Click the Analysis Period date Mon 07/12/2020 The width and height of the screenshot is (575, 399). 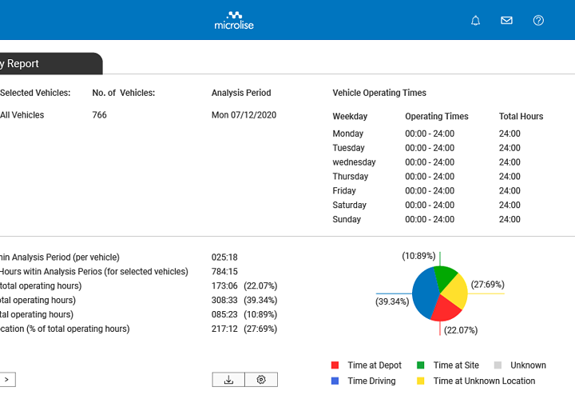point(244,115)
